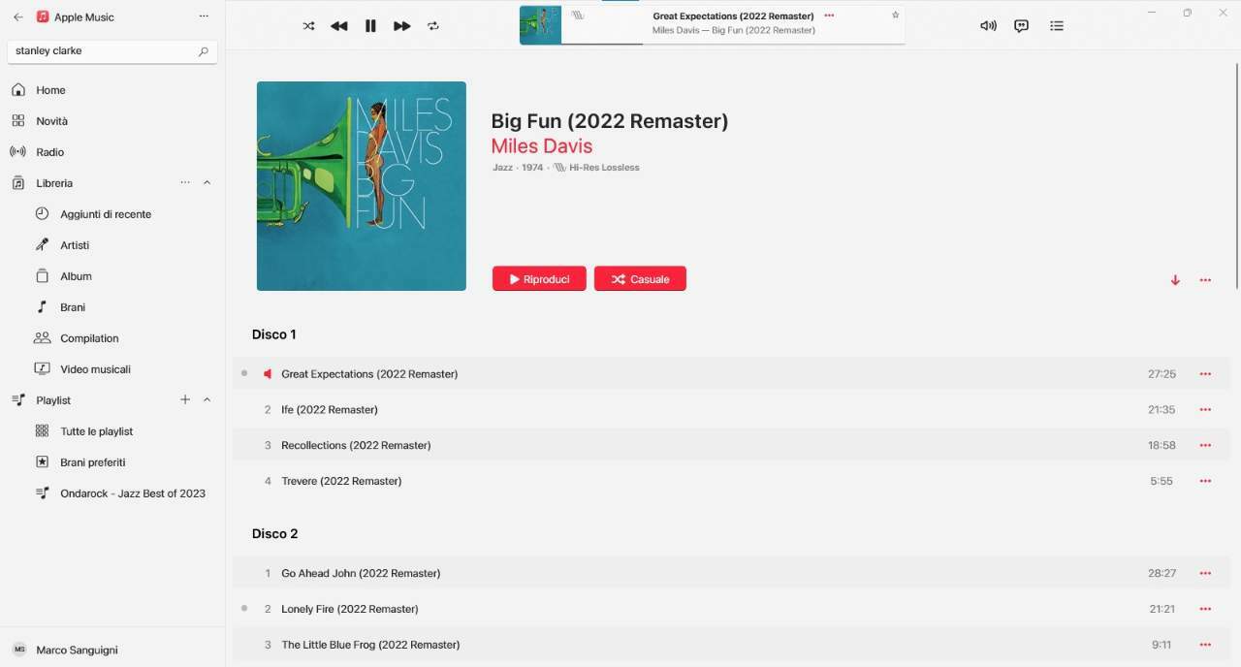Open Libreria more options dots
Viewport: 1241px width, 667px height.
click(185, 183)
